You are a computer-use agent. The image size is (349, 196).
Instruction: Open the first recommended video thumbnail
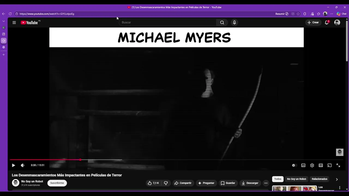point(294,188)
